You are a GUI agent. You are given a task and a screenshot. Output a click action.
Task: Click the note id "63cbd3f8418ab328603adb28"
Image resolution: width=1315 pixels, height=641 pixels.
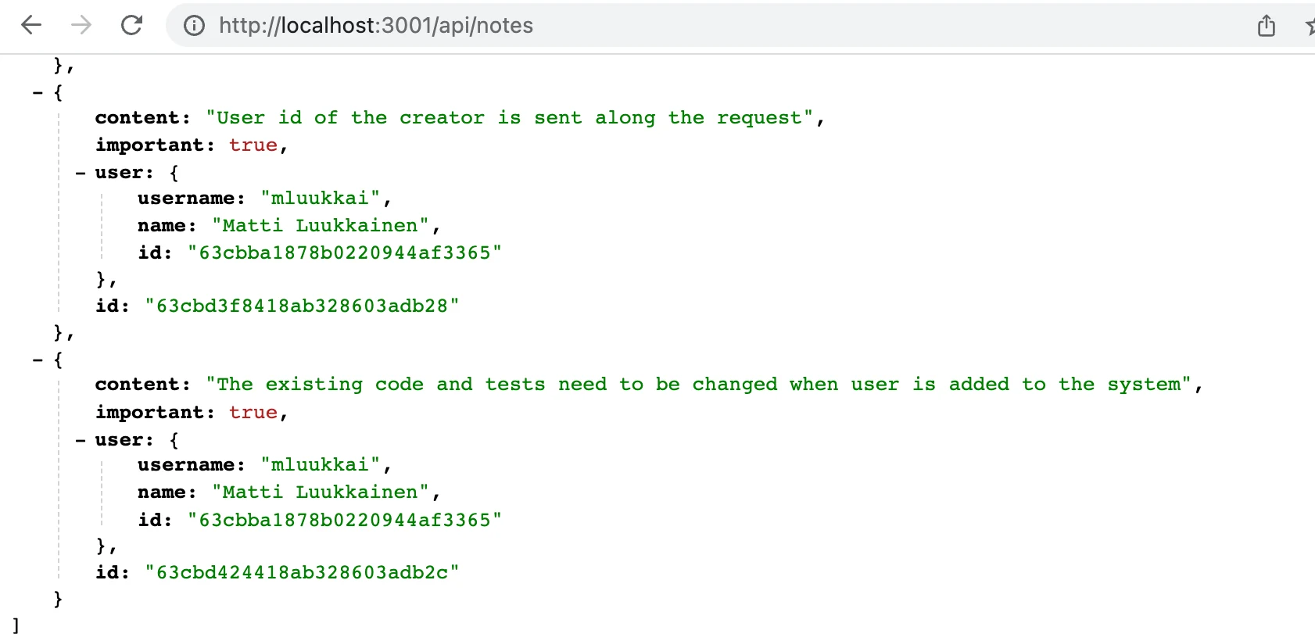pyautogui.click(x=302, y=306)
